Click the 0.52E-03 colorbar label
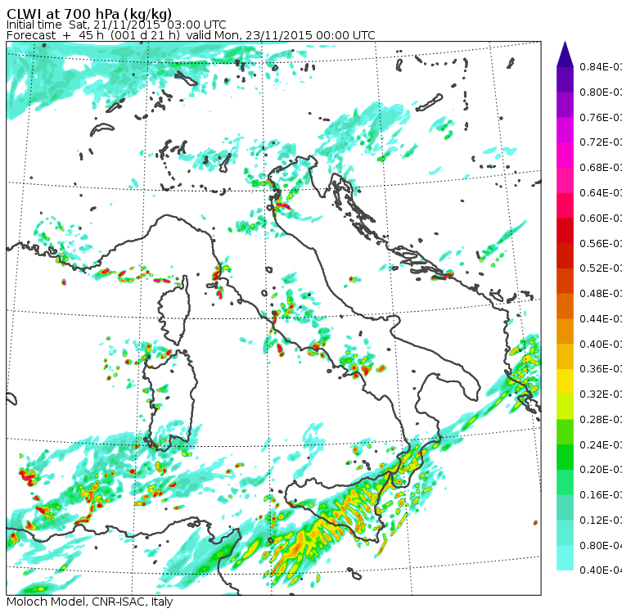The height and width of the screenshot is (613, 622). click(x=601, y=268)
